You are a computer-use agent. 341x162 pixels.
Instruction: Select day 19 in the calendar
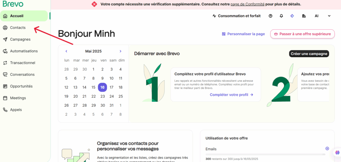point(66,96)
